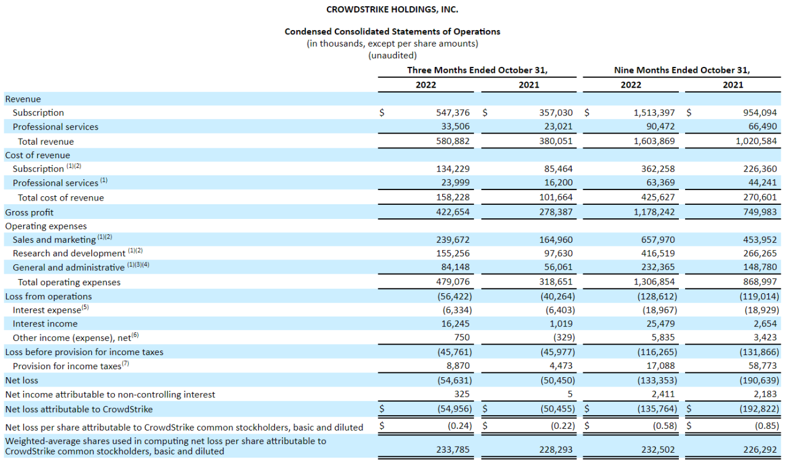This screenshot has height=460, width=785.
Task: Select the Operating expenses label
Action: click(46, 226)
